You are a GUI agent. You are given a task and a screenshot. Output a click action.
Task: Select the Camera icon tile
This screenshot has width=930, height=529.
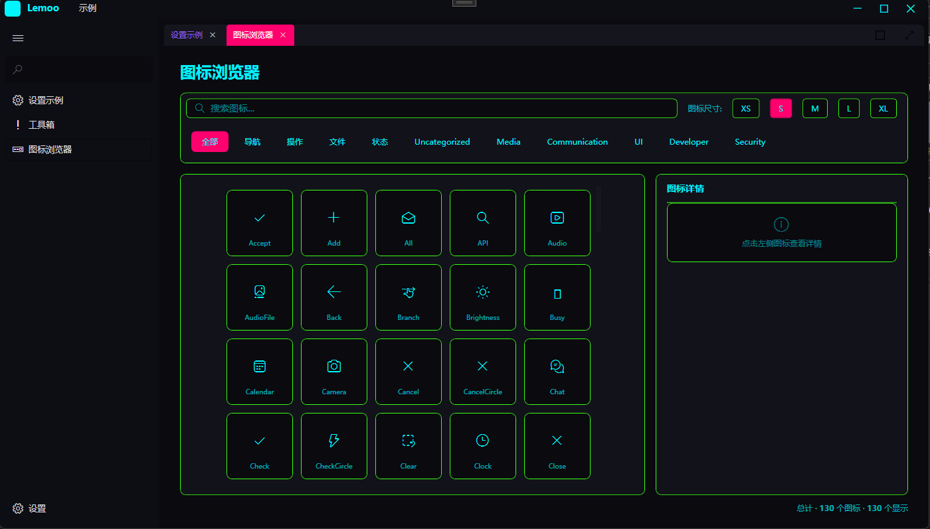click(x=334, y=372)
